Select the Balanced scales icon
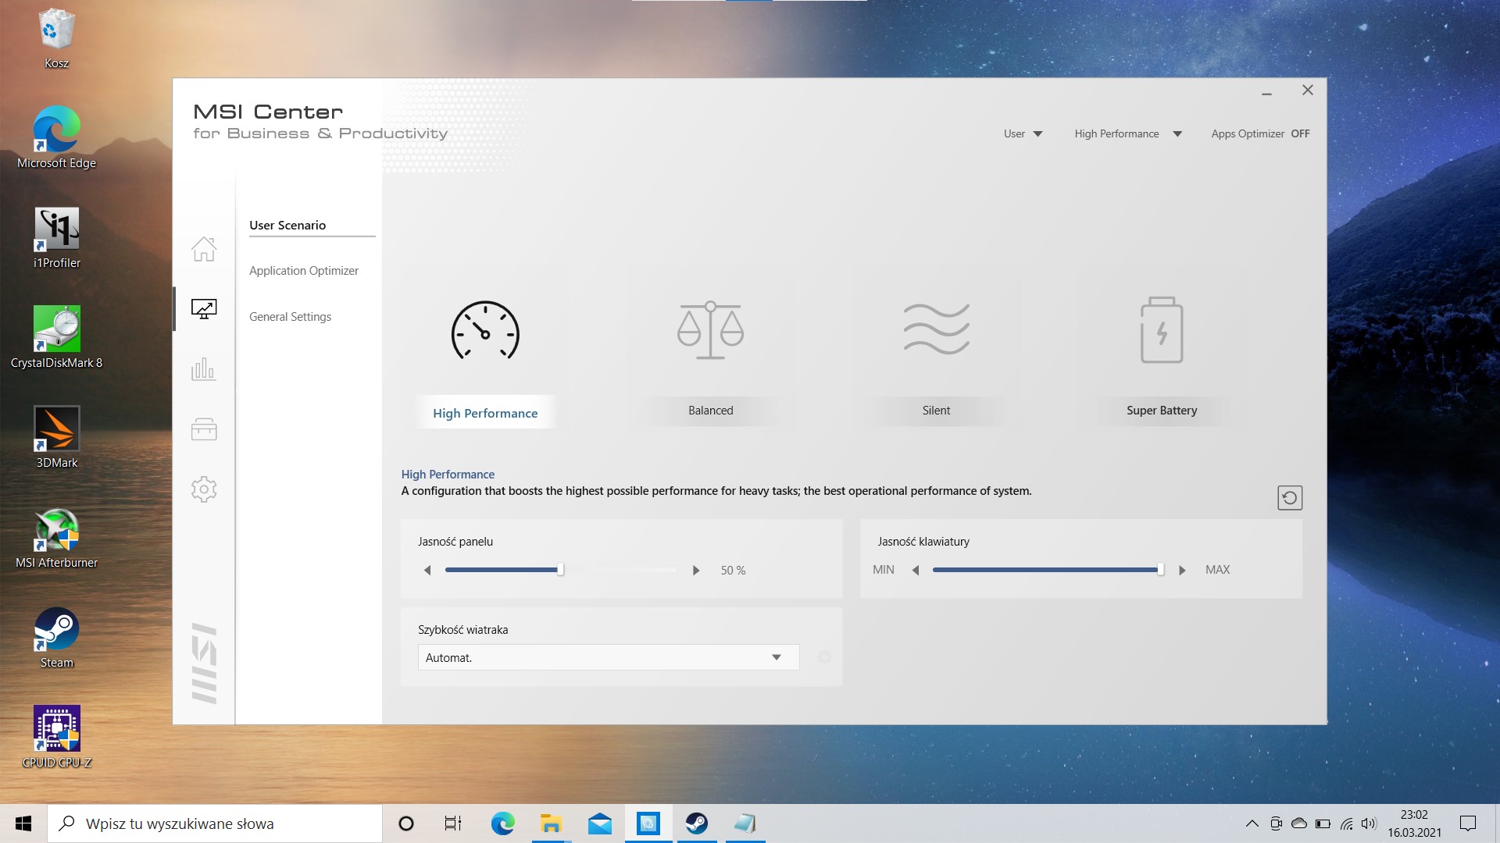The image size is (1500, 843). click(x=710, y=330)
